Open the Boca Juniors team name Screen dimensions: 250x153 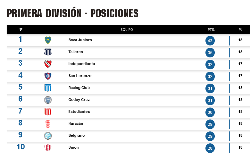pos(80,40)
